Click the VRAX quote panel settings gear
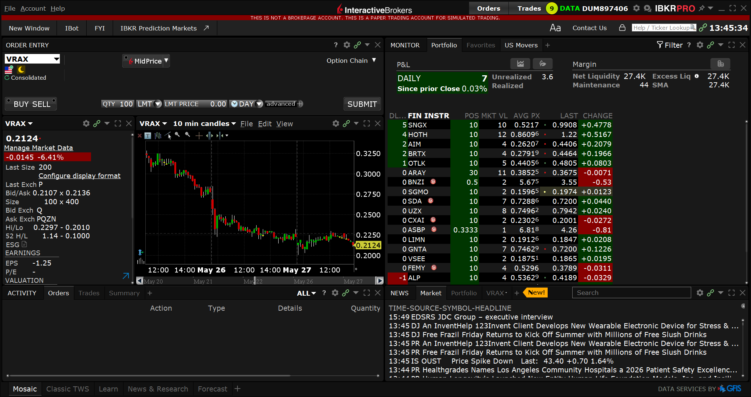This screenshot has height=397, width=751. pyautogui.click(x=86, y=123)
